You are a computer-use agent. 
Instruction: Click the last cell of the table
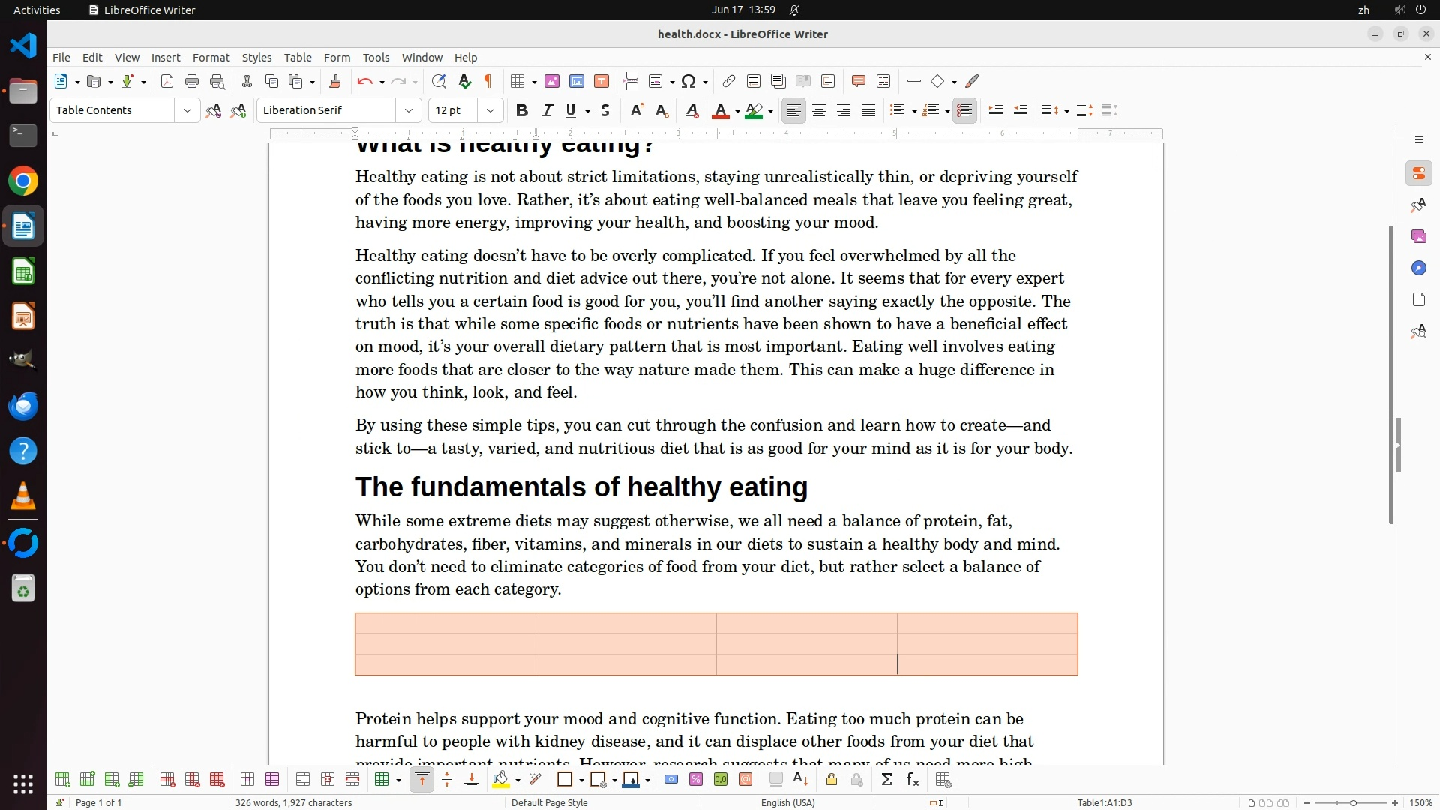click(x=987, y=665)
